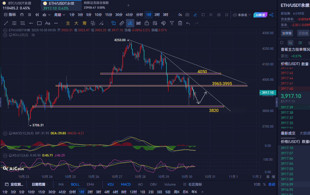Choose the Aa text annotation tool

[x=48, y=23]
